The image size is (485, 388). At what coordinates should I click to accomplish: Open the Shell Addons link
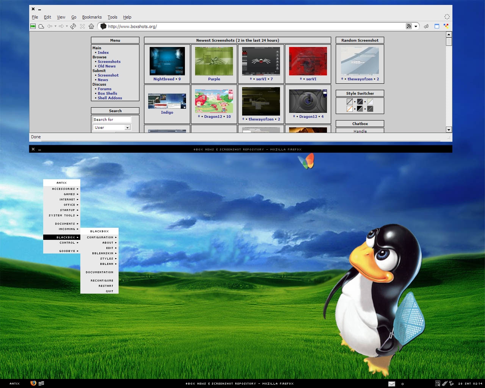(x=110, y=98)
